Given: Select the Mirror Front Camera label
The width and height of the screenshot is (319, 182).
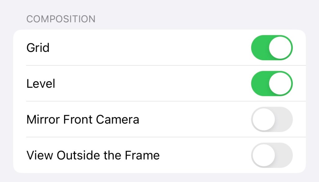Looking at the screenshot, I should click(83, 120).
